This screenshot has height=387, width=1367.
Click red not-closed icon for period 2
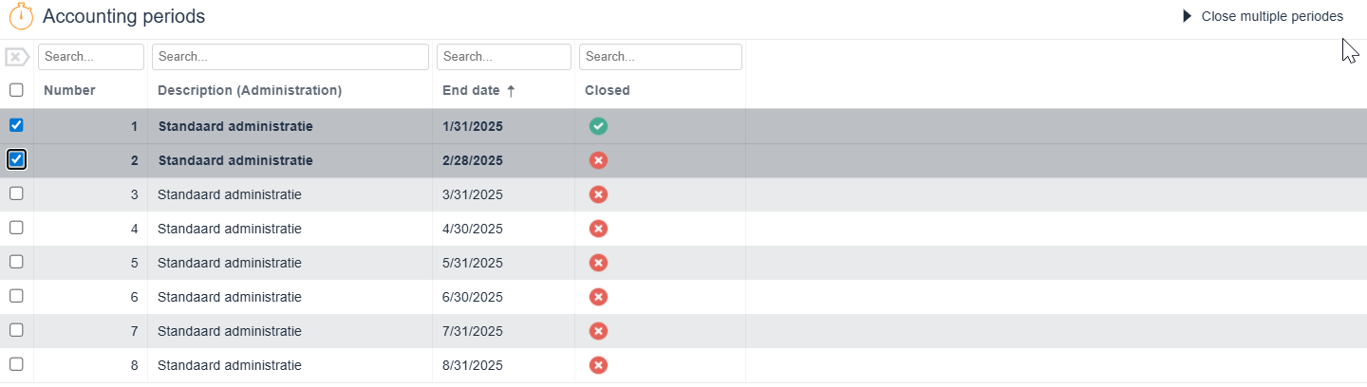598,160
